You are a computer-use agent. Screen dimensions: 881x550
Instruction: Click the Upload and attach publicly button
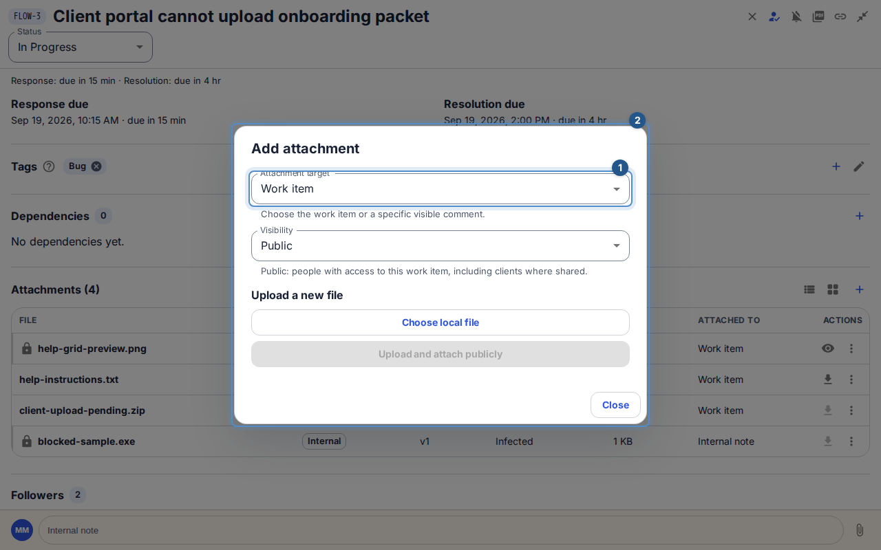[x=440, y=354]
